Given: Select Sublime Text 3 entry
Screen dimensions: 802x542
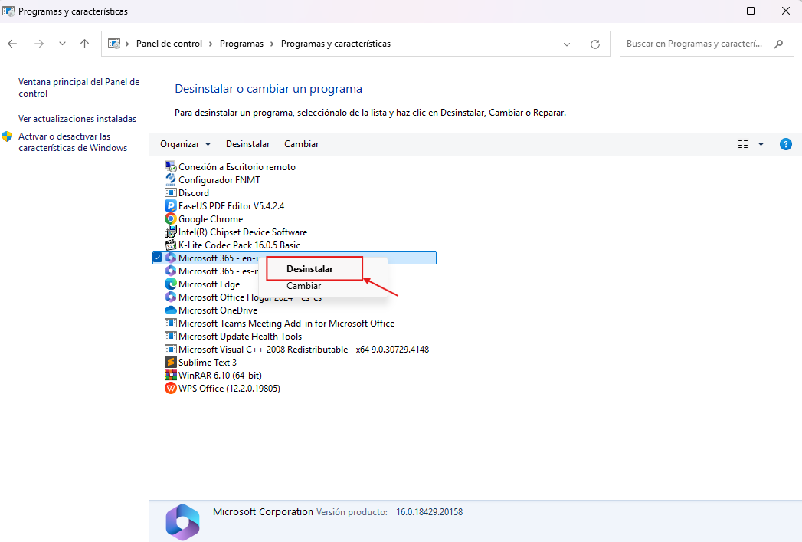Looking at the screenshot, I should pyautogui.click(x=207, y=363).
